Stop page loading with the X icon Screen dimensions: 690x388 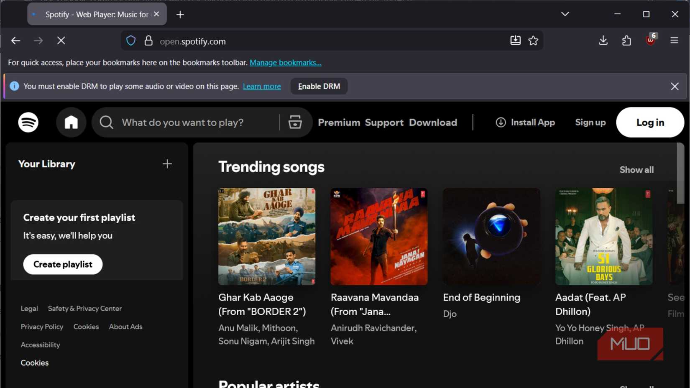[61, 41]
